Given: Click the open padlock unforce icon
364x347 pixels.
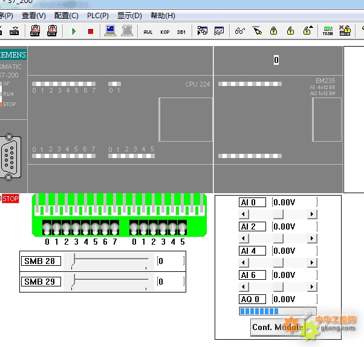Looking at the screenshot, I should tap(290, 31).
